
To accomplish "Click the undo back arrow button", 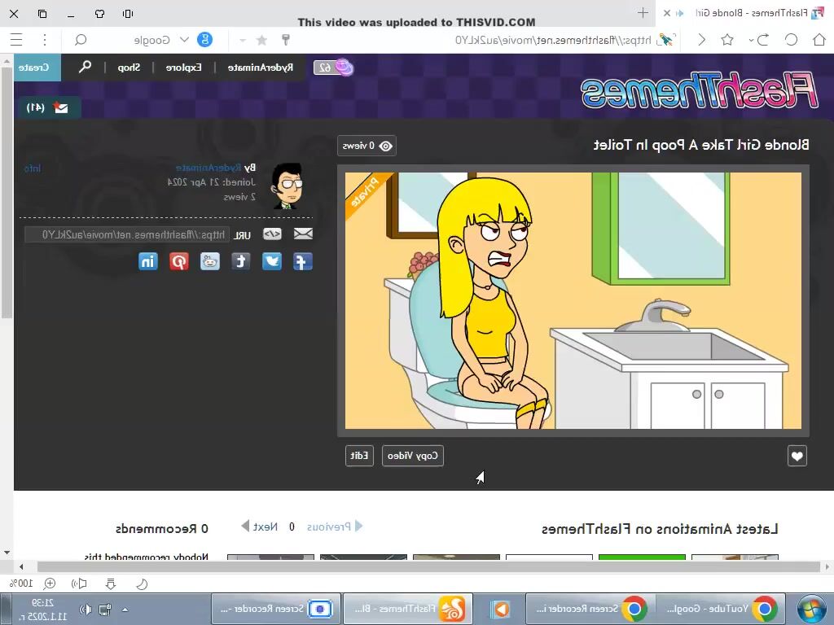I will pos(763,40).
